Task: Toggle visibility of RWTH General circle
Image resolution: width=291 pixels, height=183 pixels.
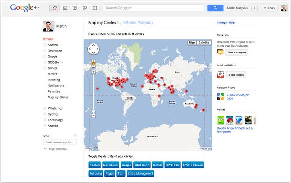Action: (193, 165)
